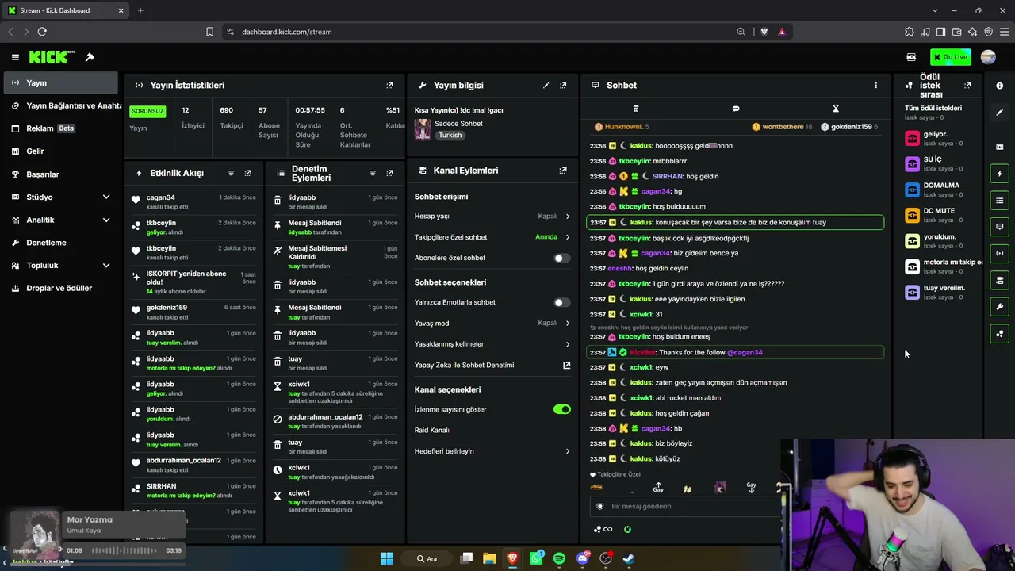Viewport: 1015px width, 571px height.
Task: Click the pin icon next to the Kick logo
Action: click(90, 57)
